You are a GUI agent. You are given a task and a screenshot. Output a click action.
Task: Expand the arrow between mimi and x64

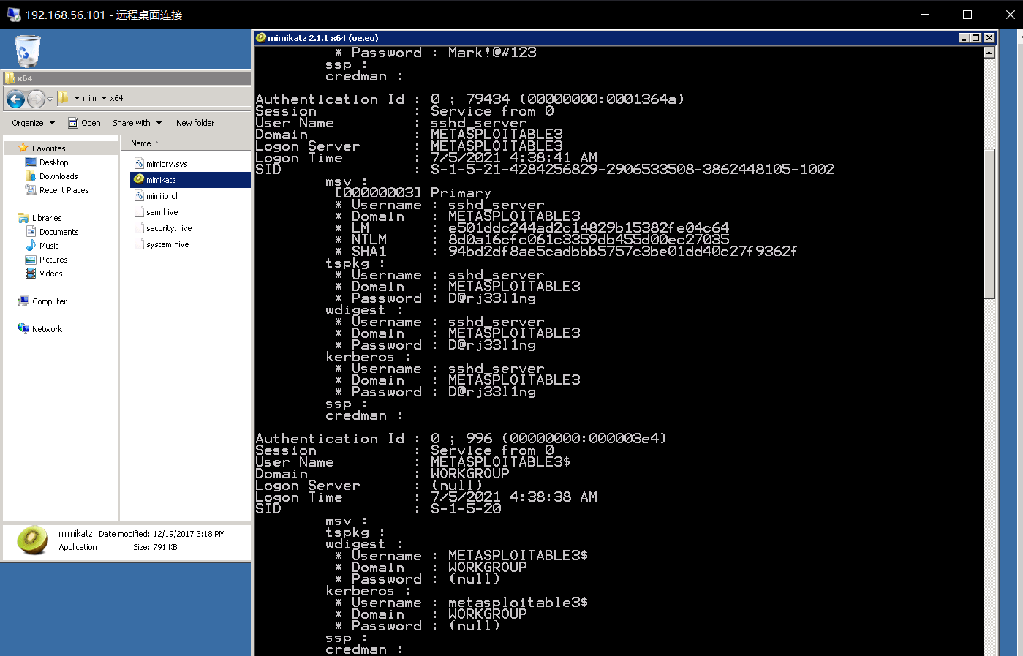(x=104, y=98)
